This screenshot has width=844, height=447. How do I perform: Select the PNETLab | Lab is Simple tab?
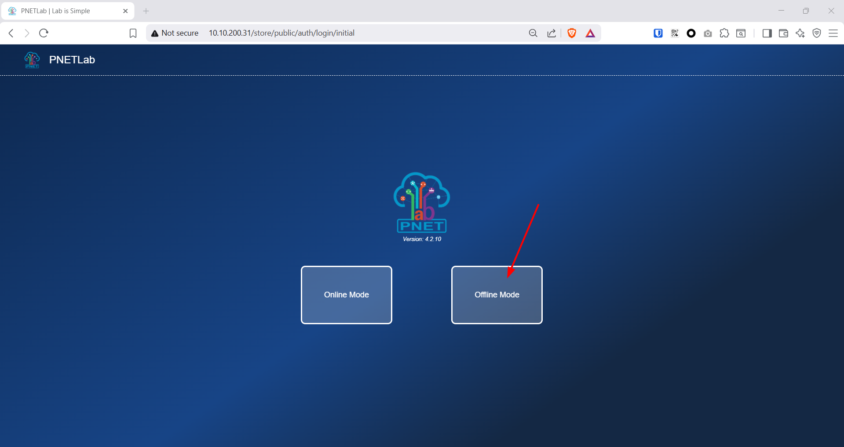click(68, 11)
